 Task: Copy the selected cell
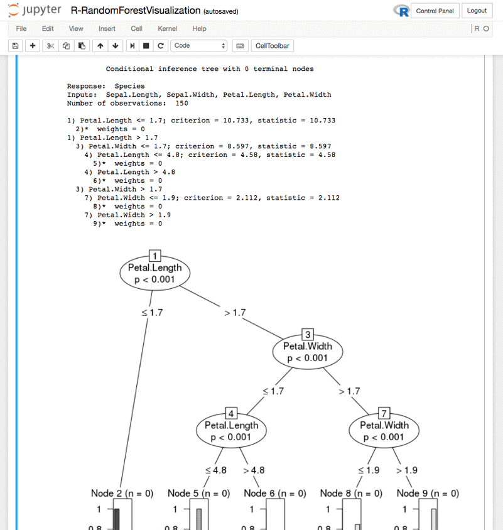click(x=66, y=45)
